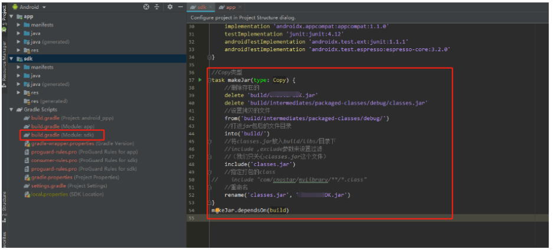Open gradle-wrapper.properties file
The width and height of the screenshot is (554, 252).
[x=79, y=144]
